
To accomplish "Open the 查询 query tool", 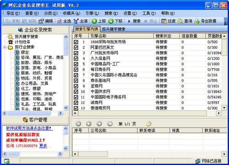I will click(181, 21).
